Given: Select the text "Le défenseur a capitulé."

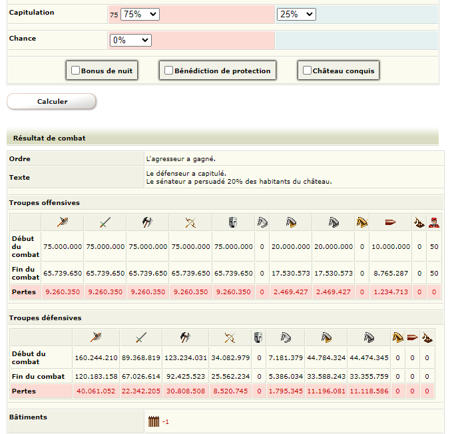Looking at the screenshot, I should click(186, 173).
